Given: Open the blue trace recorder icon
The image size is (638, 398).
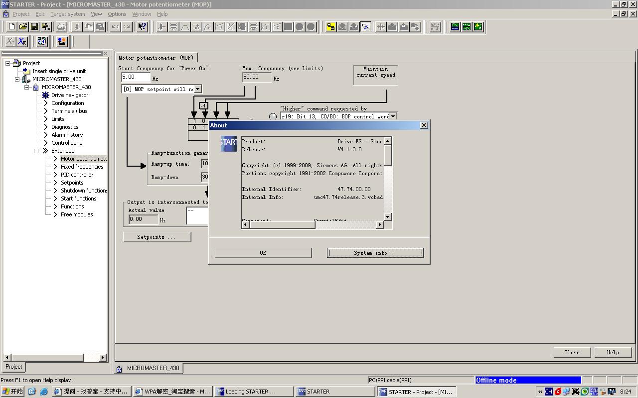Looking at the screenshot, I should pyautogui.click(x=455, y=27).
